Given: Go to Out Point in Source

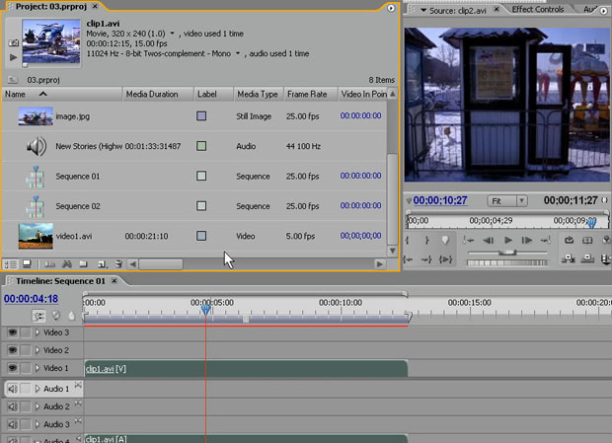Looking at the screenshot, I should click(426, 258).
